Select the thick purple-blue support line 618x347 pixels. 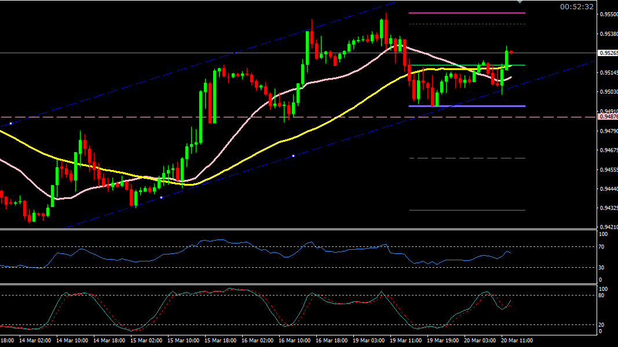coord(466,106)
